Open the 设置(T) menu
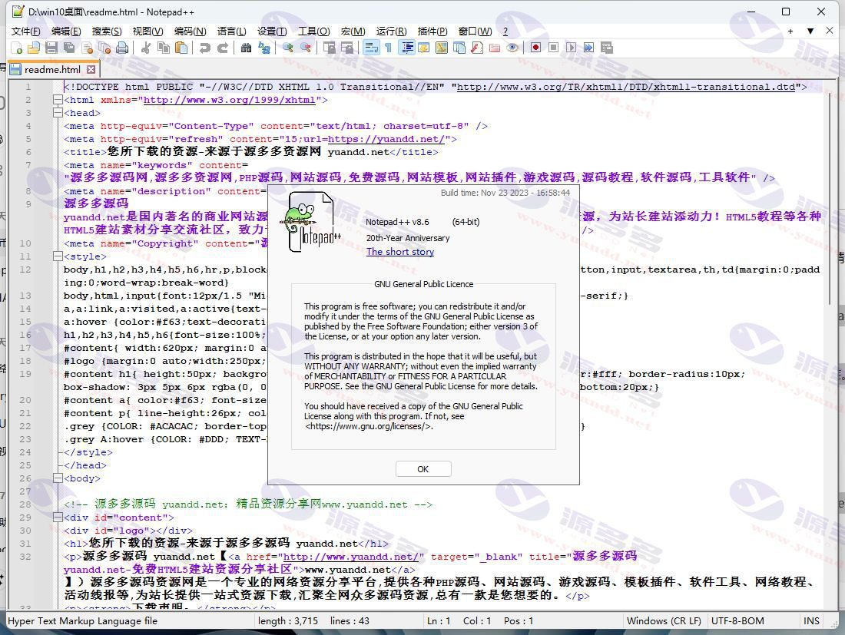This screenshot has width=845, height=635. (x=272, y=31)
